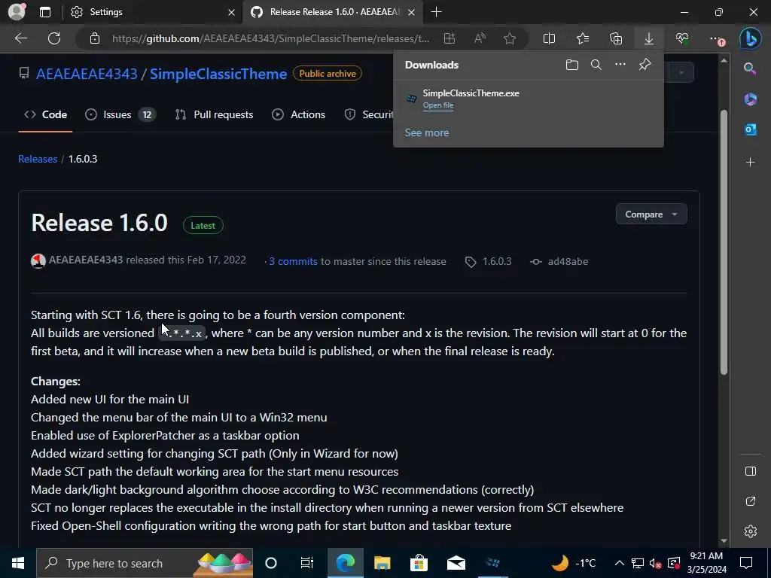Open the SimpleClassicTheme repository link

coord(218,74)
